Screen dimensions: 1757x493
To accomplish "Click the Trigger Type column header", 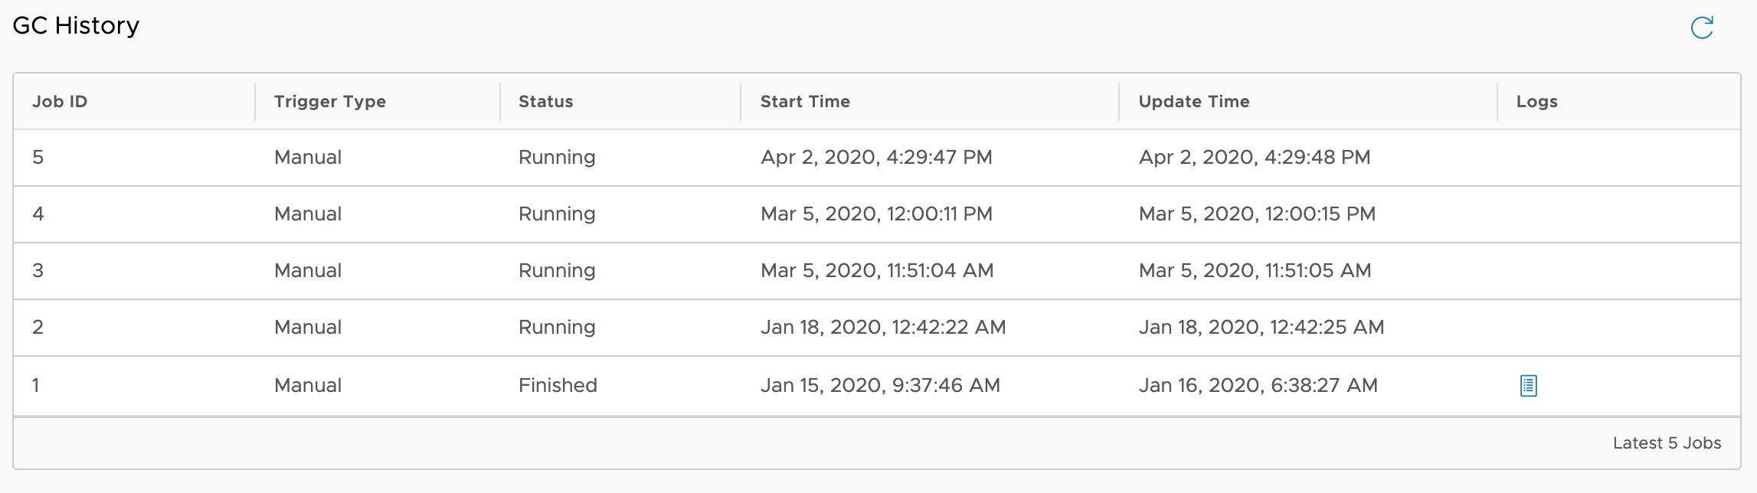I will tap(329, 101).
